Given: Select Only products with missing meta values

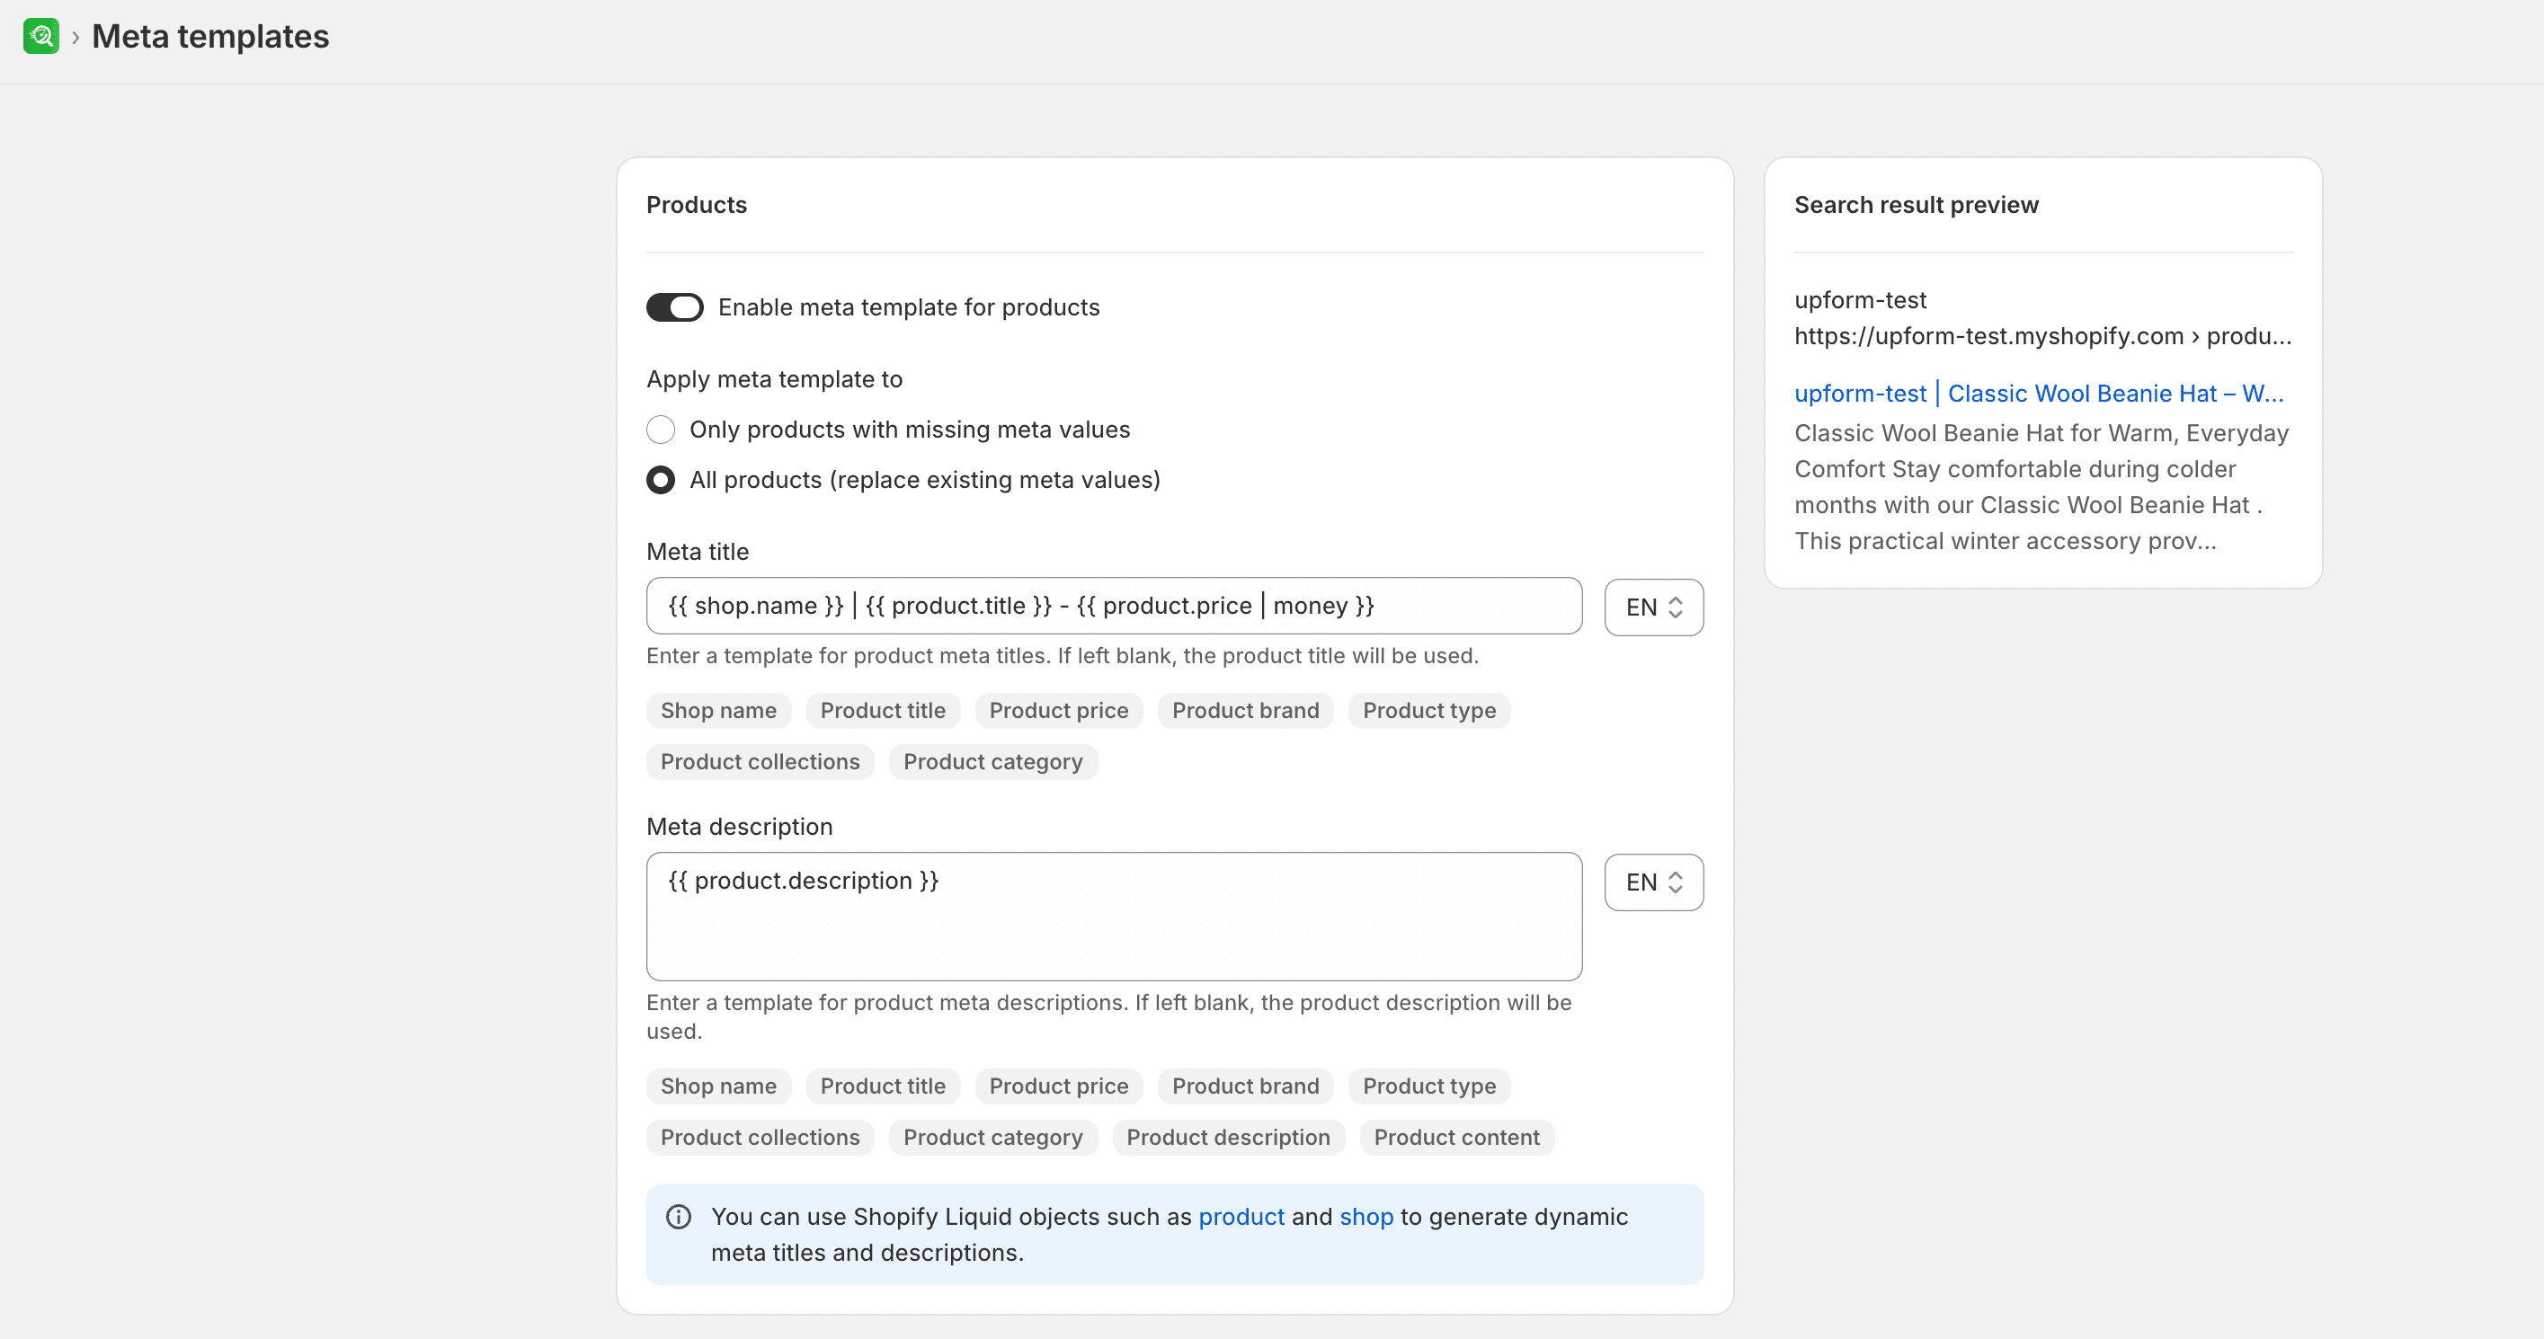Looking at the screenshot, I should 661,430.
